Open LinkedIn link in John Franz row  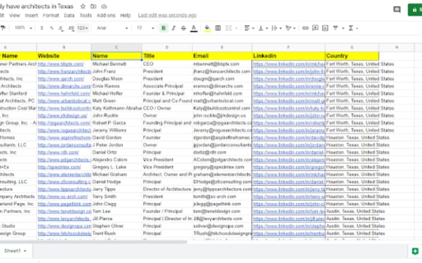click(289, 71)
